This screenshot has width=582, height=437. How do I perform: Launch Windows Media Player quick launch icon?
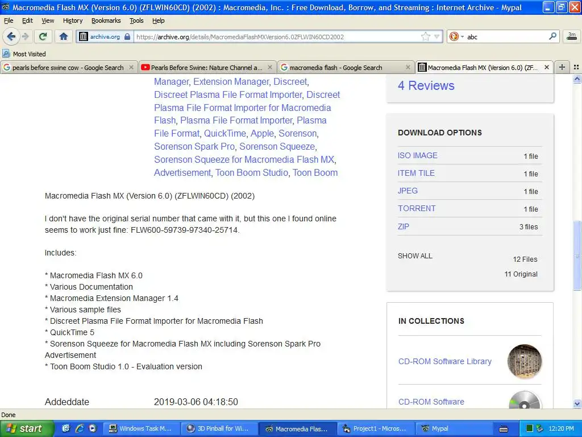pos(93,428)
